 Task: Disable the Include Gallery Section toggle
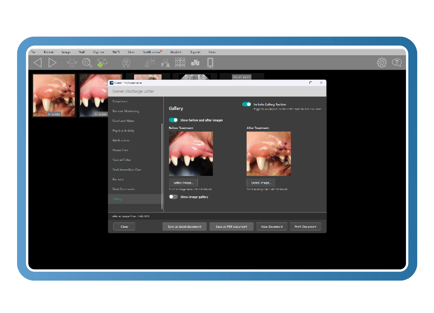point(247,104)
